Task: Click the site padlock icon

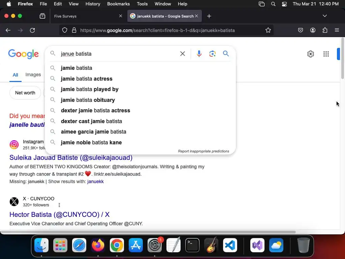Action: coord(74,30)
